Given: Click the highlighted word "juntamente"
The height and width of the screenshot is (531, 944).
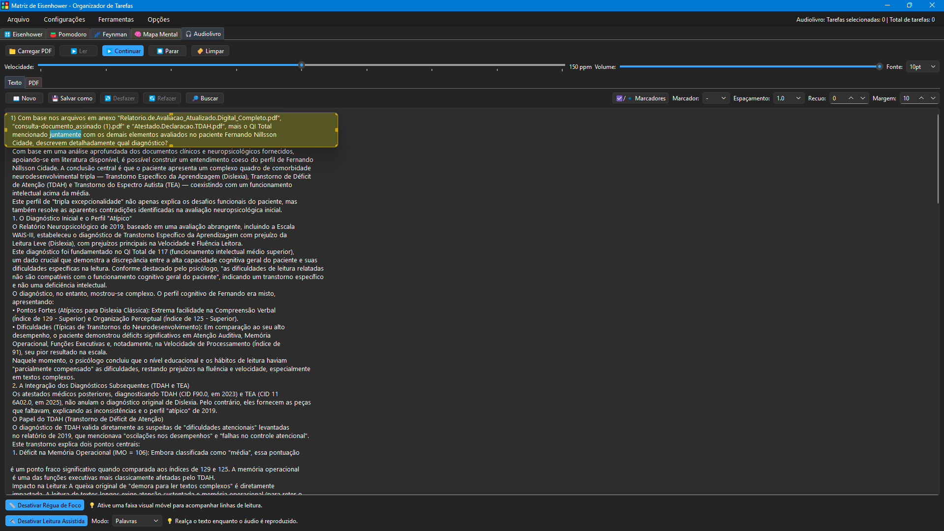Looking at the screenshot, I should coord(65,135).
